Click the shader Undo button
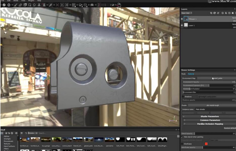This screenshot has width=236, height=151. tap(196, 113)
